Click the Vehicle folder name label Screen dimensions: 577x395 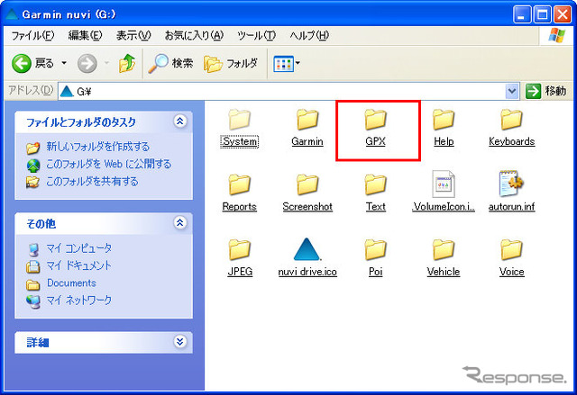coord(444,272)
